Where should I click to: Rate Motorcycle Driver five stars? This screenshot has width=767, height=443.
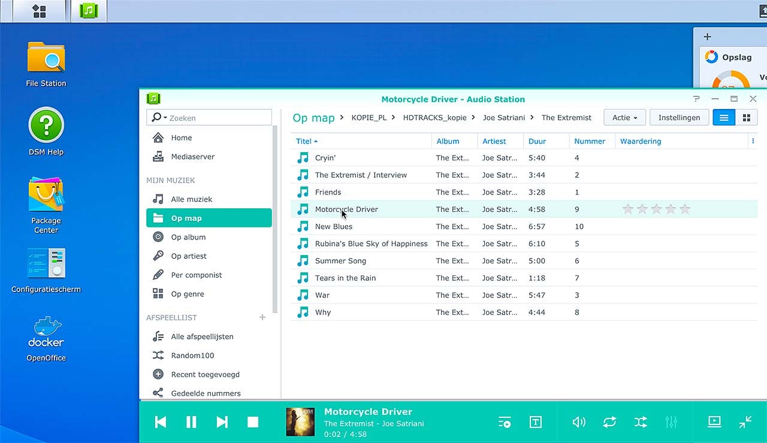click(686, 209)
